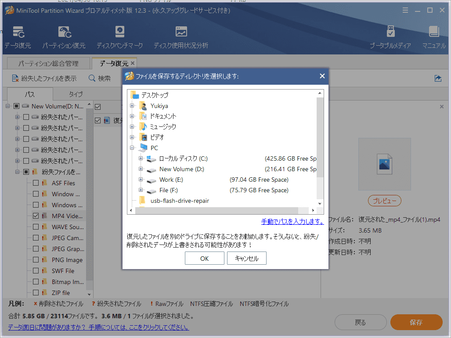Screen dimensions: 451x338
Task: Click the export arrow icon above the preview panel
Action: click(x=438, y=78)
